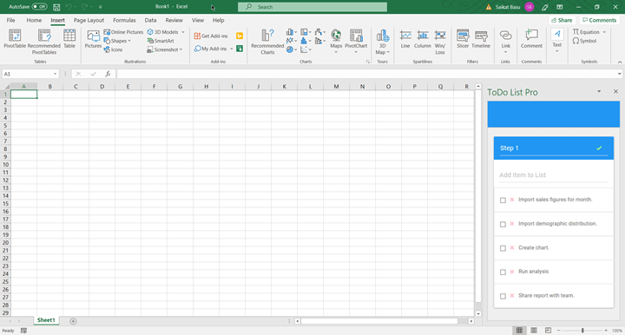
Task: Open the Equation dropdown
Action: (604, 32)
